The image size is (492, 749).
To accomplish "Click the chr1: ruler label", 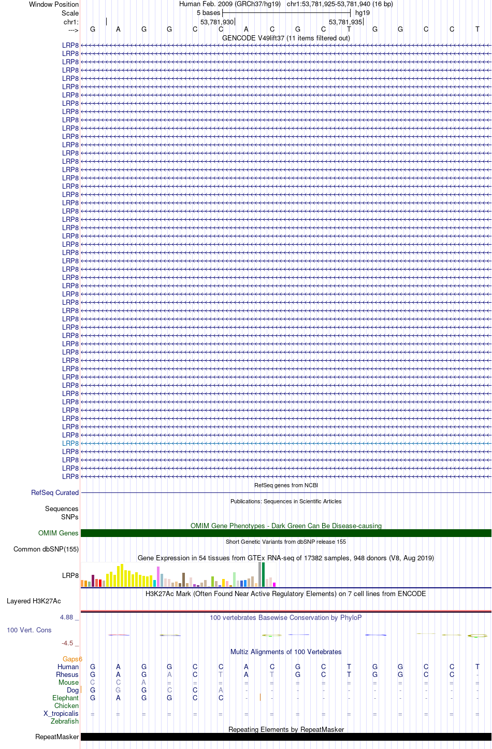I will point(71,22).
